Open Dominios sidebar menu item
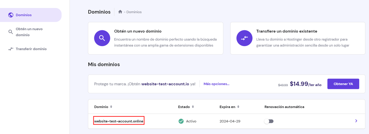 [x=31, y=15]
